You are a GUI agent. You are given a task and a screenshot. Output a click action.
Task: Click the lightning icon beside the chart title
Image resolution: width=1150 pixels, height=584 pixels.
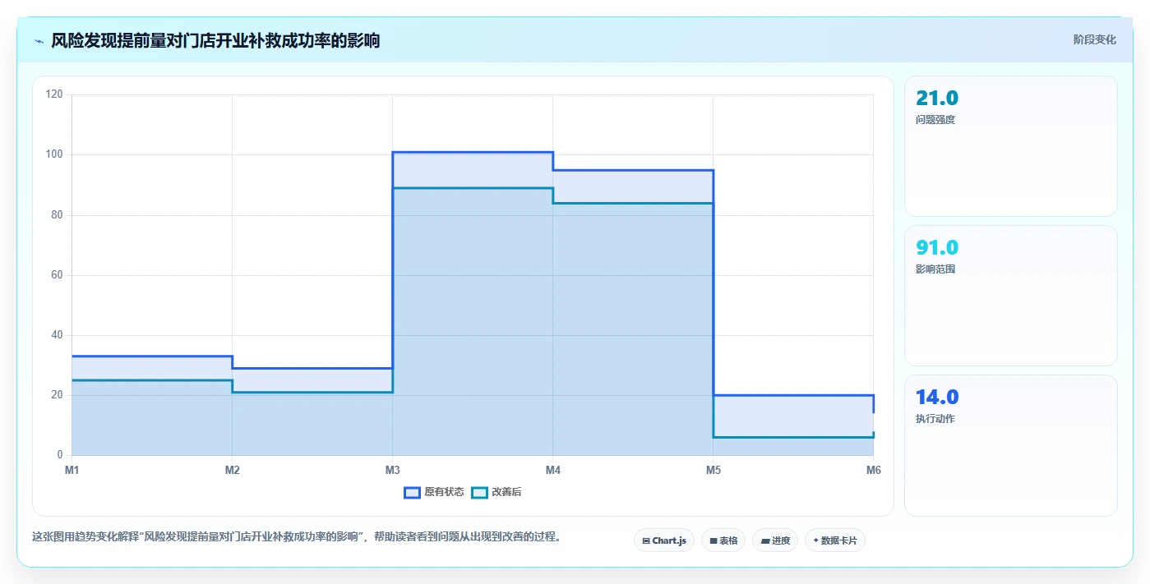[39, 41]
